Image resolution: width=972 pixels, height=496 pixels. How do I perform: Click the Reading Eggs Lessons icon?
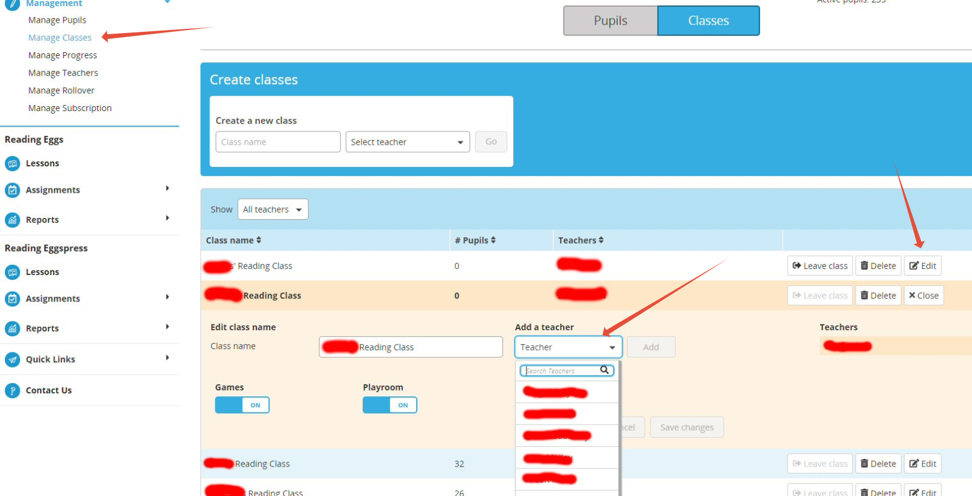click(12, 163)
